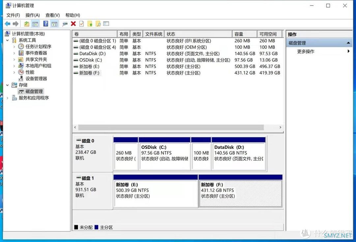Expand the 共享文件夹 node arrow
Image resolution: width=356 pixels, height=242 pixels.
pos(14,59)
